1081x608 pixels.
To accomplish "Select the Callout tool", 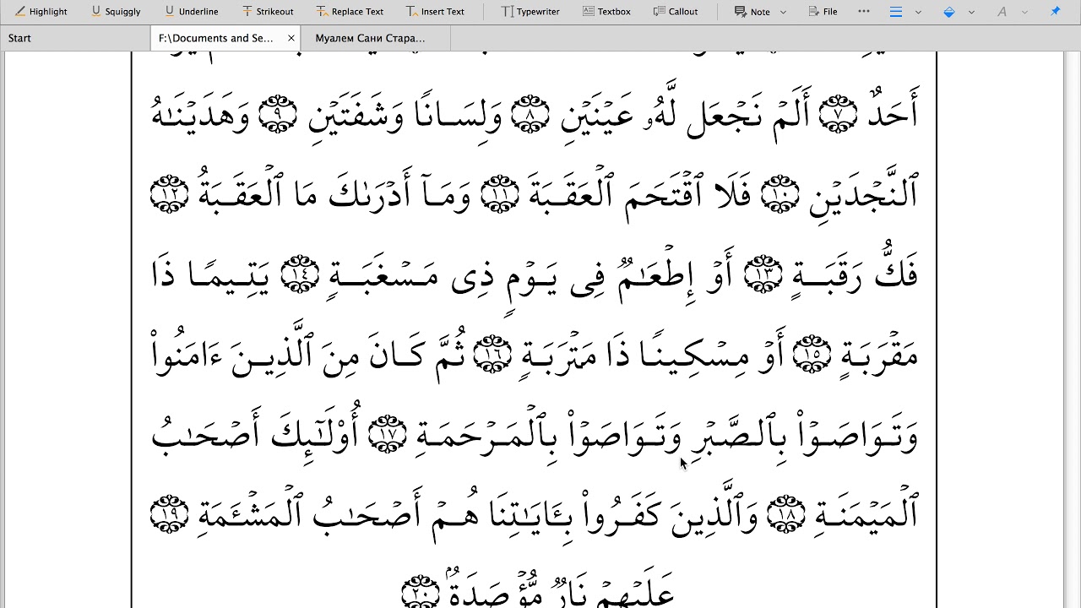I will tap(676, 12).
